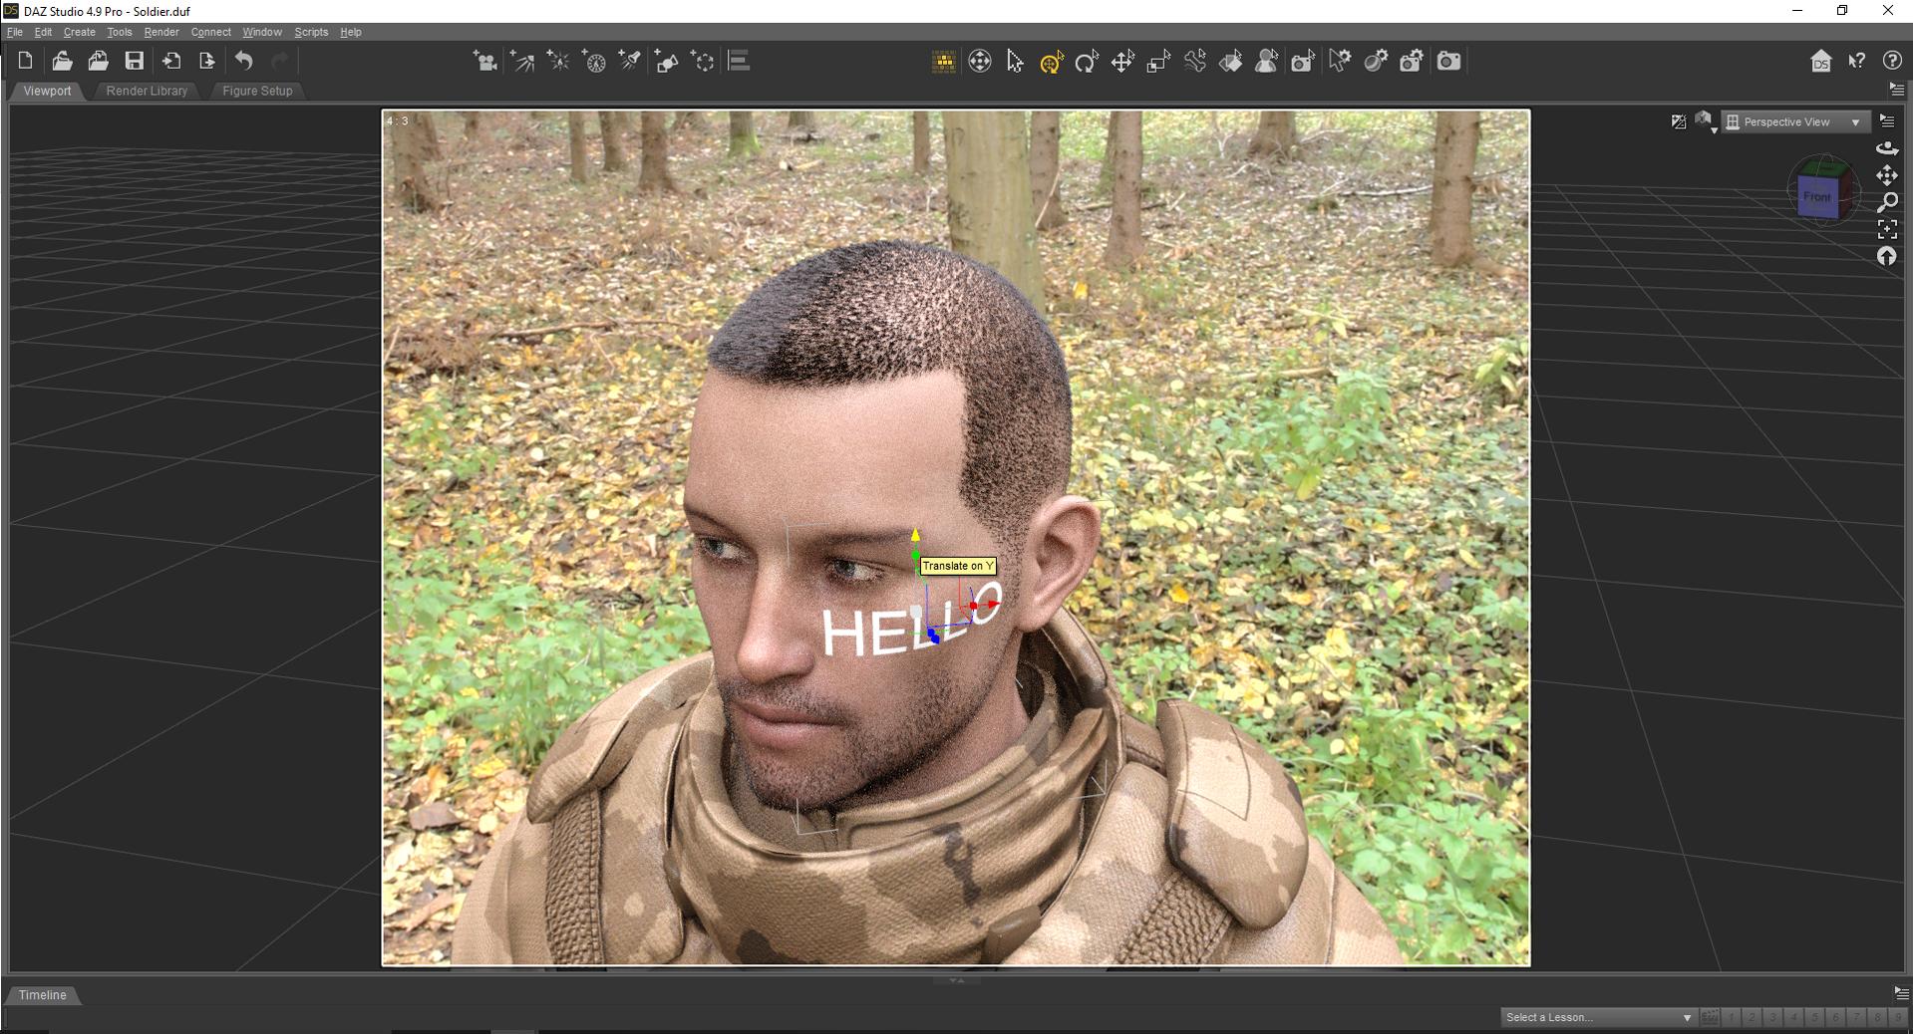The height and width of the screenshot is (1034, 1913).
Task: Select the Region Navigator figure tool
Action: pos(1267,62)
